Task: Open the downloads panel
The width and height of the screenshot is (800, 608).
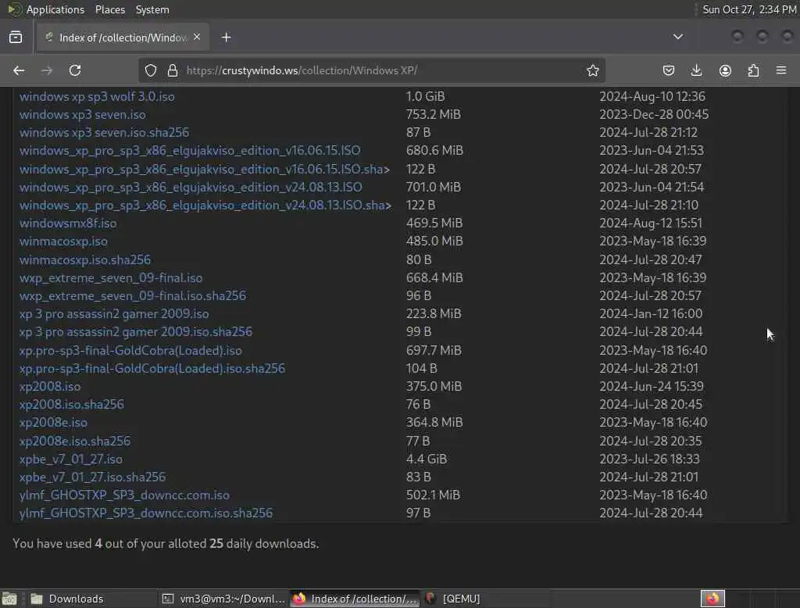Action: point(696,70)
